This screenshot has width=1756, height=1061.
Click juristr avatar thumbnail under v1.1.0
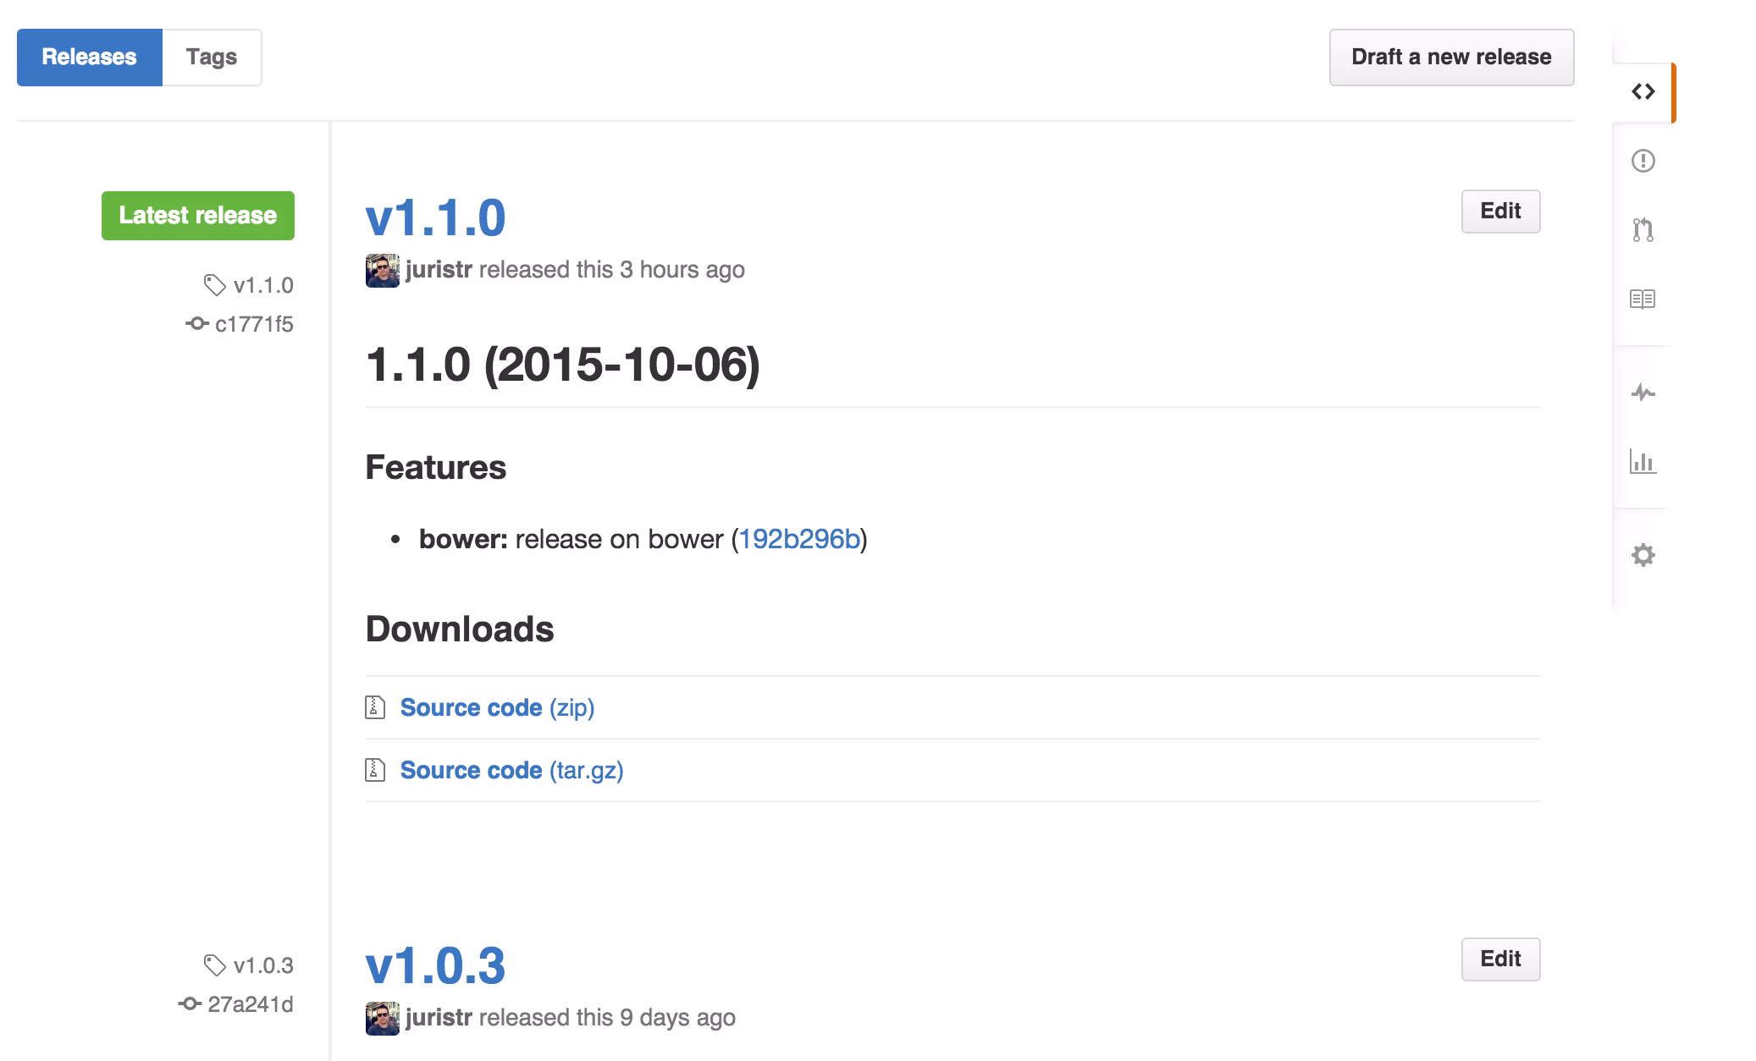pos(382,271)
